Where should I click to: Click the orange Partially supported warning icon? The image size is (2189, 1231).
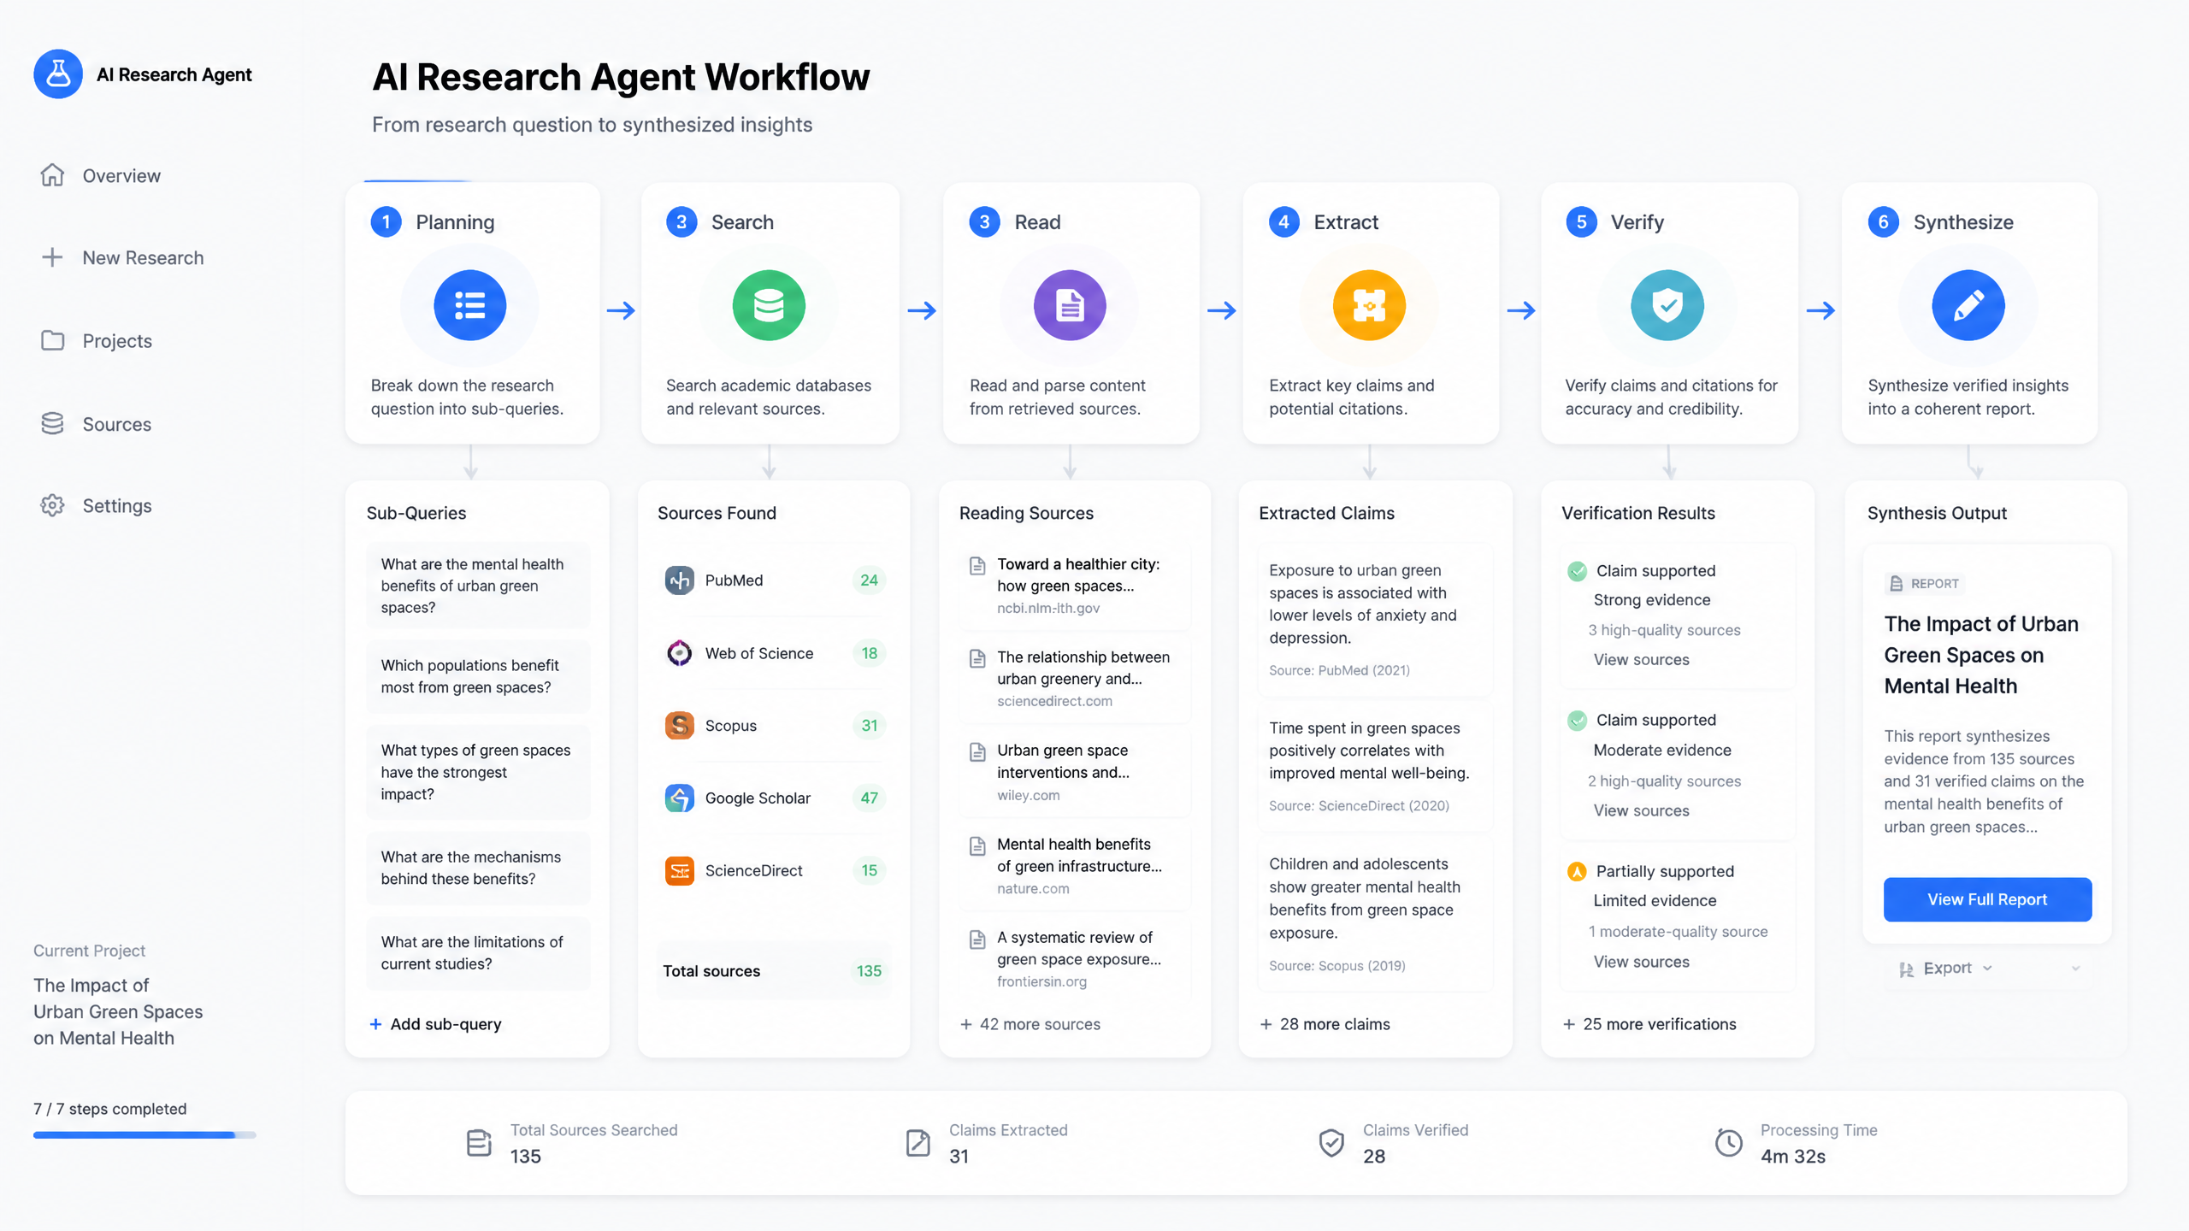click(x=1577, y=871)
